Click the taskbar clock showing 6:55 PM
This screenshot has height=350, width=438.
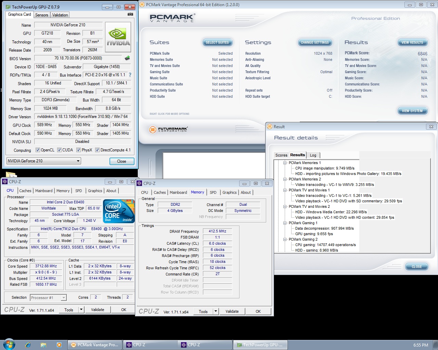point(421,345)
